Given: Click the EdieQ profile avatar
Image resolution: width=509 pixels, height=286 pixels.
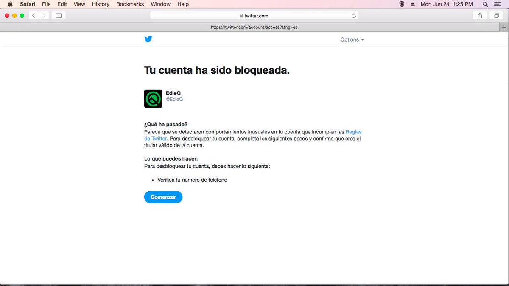Looking at the screenshot, I should (153, 99).
